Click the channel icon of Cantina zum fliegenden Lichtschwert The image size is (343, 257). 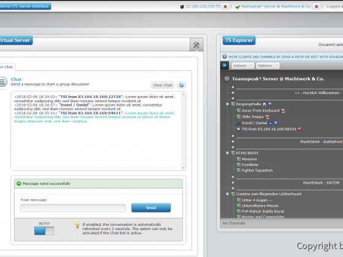233,194
